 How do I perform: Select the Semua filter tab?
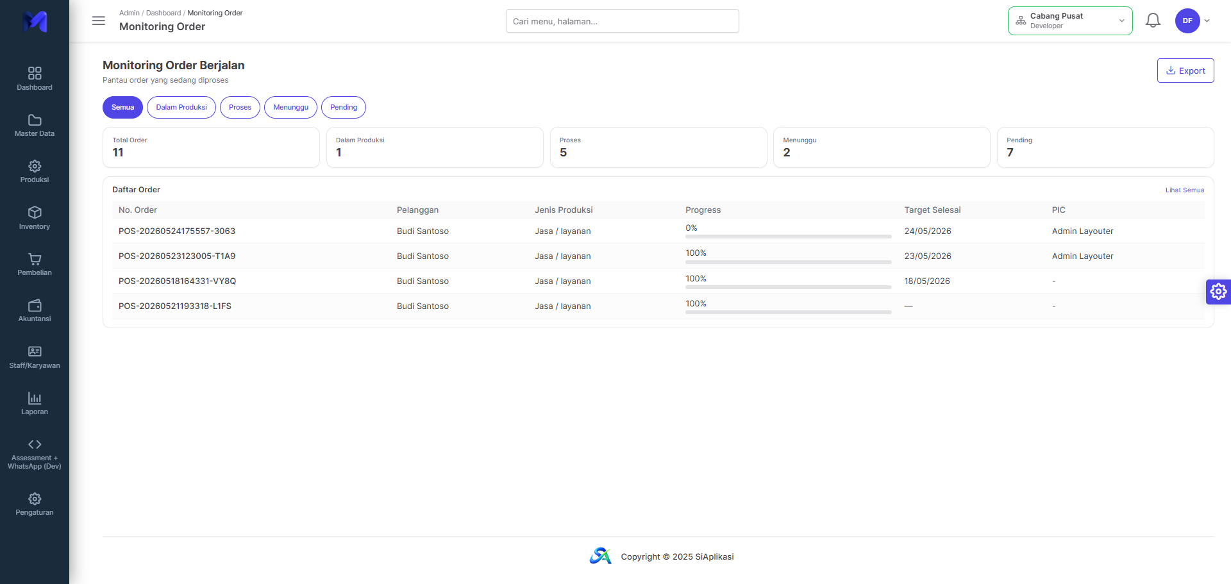[122, 107]
